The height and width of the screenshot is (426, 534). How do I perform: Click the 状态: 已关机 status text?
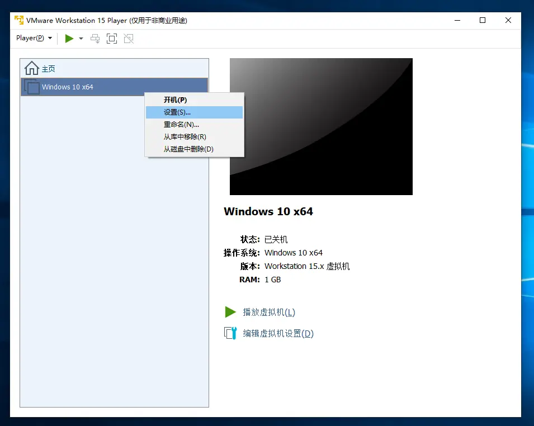(x=264, y=239)
